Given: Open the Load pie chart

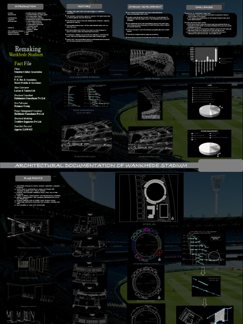Looking at the screenshot, I should tap(209, 102).
